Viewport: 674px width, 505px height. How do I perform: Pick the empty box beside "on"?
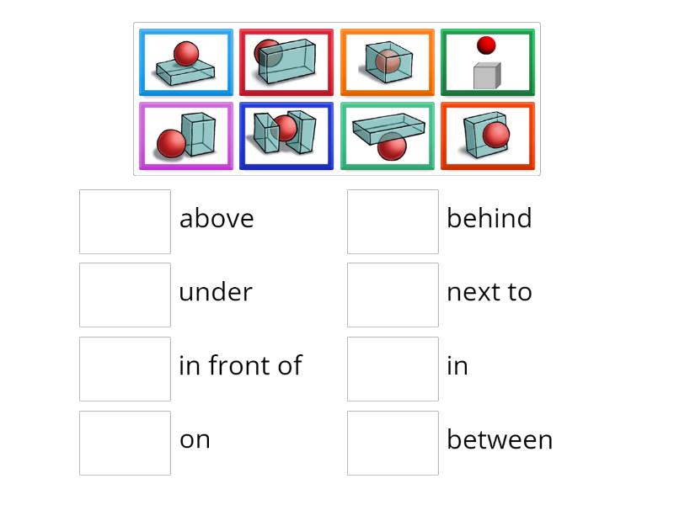pyautogui.click(x=125, y=443)
